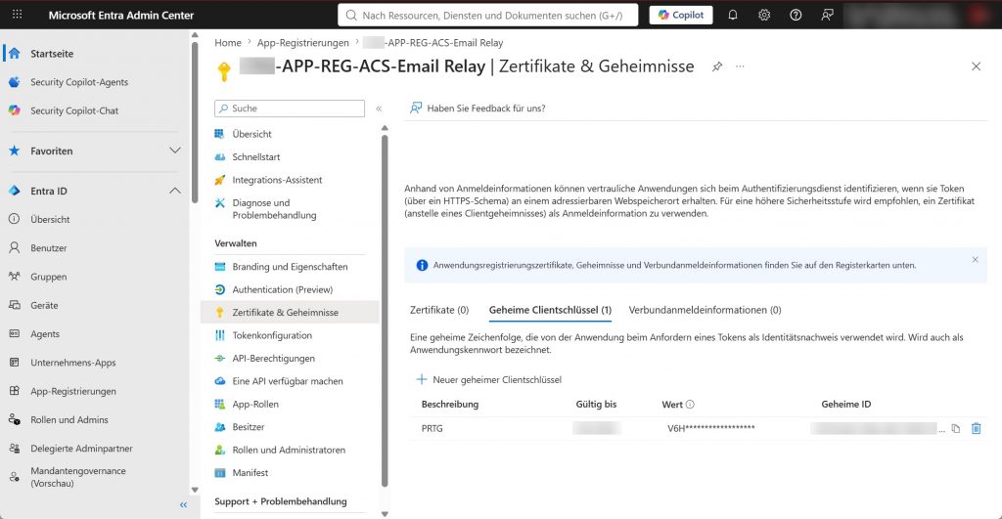Image resolution: width=1002 pixels, height=519 pixels.
Task: Open Eine API verfügbar machen
Action: coord(290,381)
